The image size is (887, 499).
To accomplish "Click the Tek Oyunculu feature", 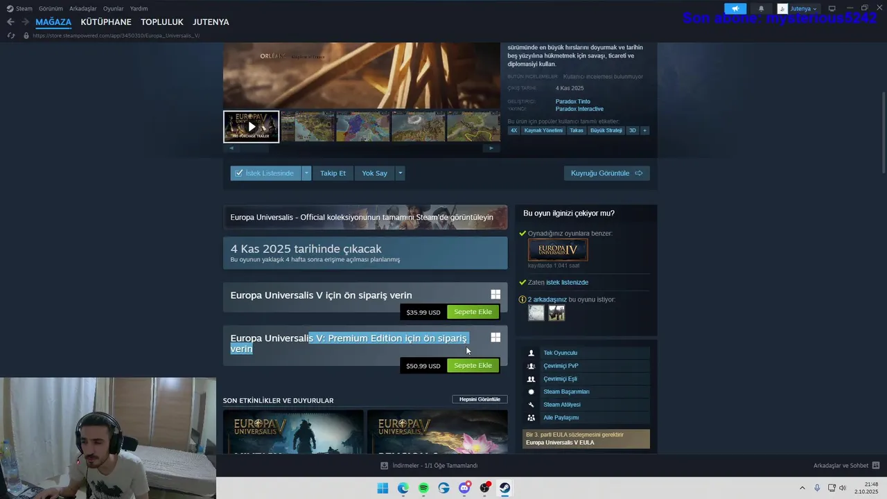I will [586, 353].
